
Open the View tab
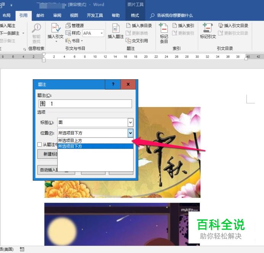pyautogui.click(x=74, y=16)
